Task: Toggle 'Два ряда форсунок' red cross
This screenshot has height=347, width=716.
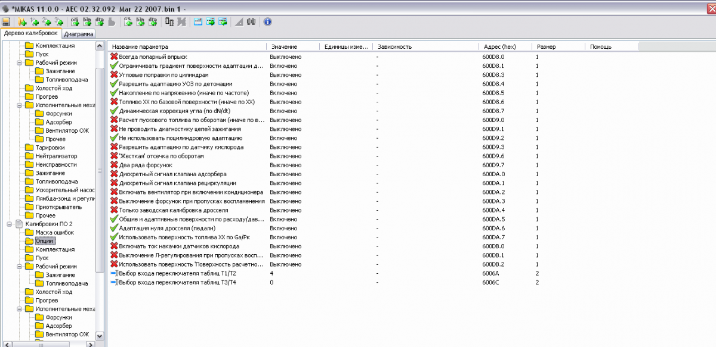Action: coord(114,165)
